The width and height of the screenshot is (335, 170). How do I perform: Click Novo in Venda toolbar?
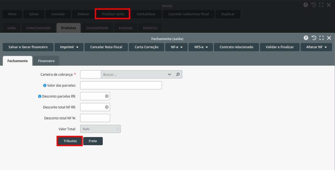pyautogui.click(x=13, y=14)
